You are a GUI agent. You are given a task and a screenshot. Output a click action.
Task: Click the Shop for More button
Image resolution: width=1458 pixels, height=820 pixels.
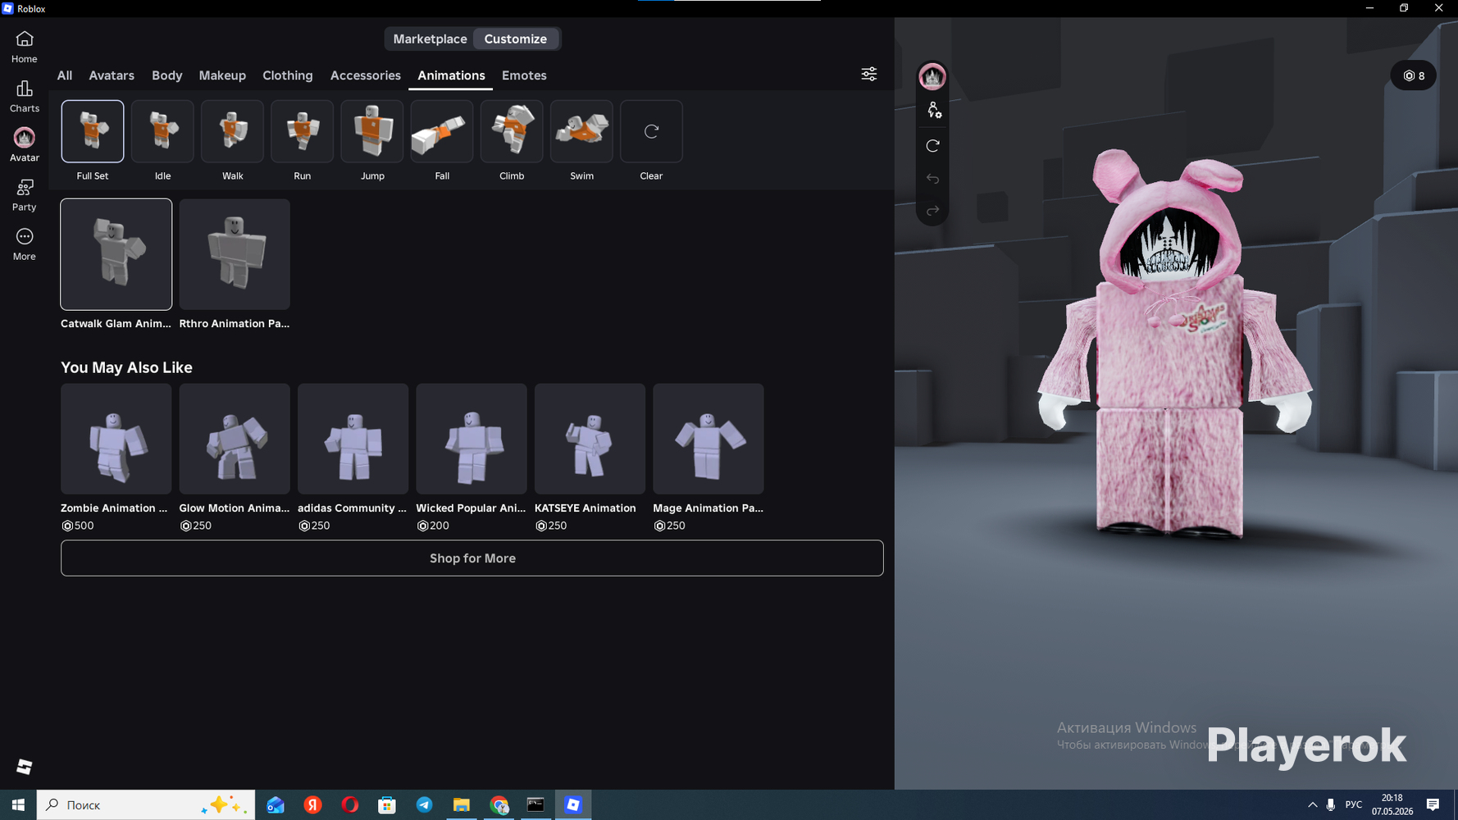[472, 558]
